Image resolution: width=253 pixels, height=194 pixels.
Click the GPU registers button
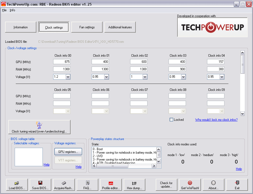(x=68, y=152)
